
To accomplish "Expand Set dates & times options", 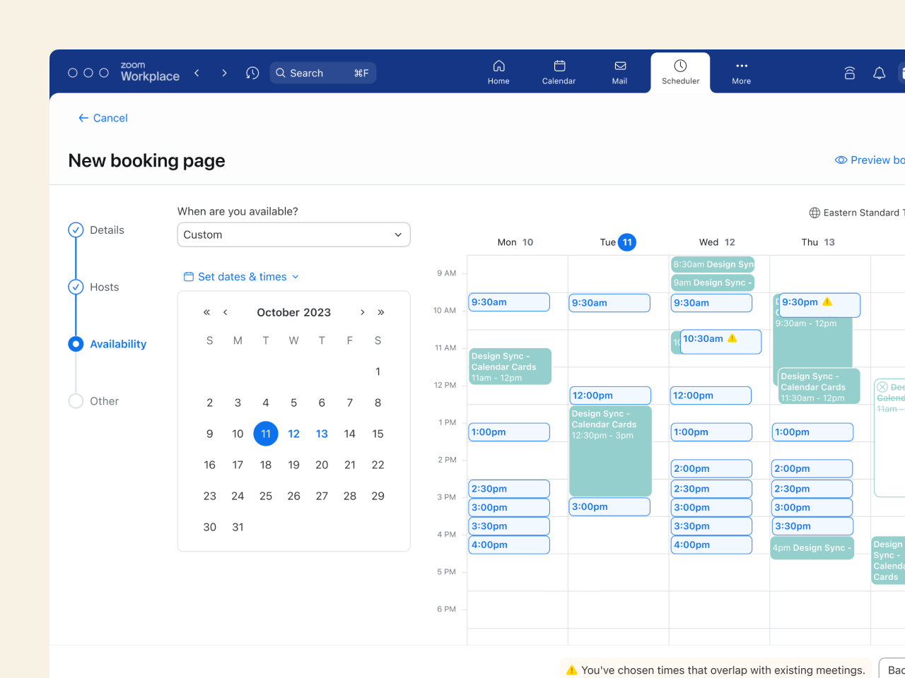I will (x=241, y=277).
